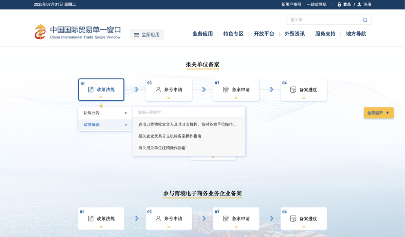Switch to the 特色专区 menu
Viewport: 405px width, 237px height.
(x=233, y=34)
